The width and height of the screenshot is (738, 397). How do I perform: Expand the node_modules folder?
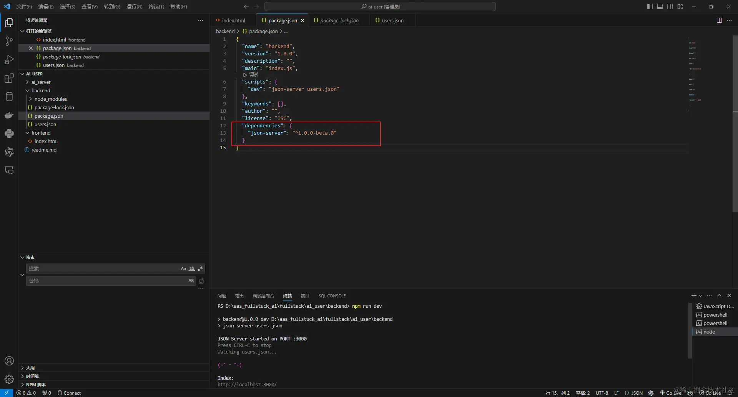(50, 99)
